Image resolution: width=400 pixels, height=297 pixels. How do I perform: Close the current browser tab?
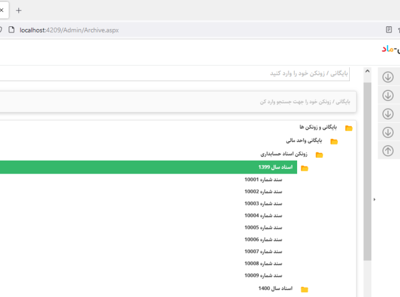[2, 10]
